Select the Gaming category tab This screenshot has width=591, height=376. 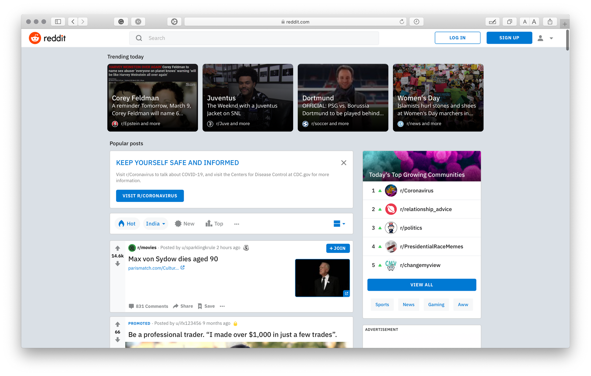click(436, 305)
